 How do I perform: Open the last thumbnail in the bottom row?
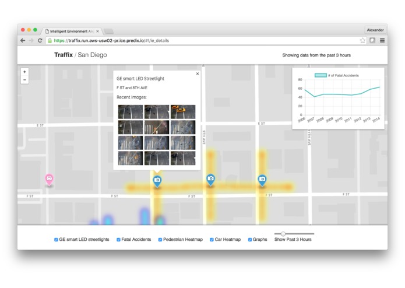tap(183, 158)
